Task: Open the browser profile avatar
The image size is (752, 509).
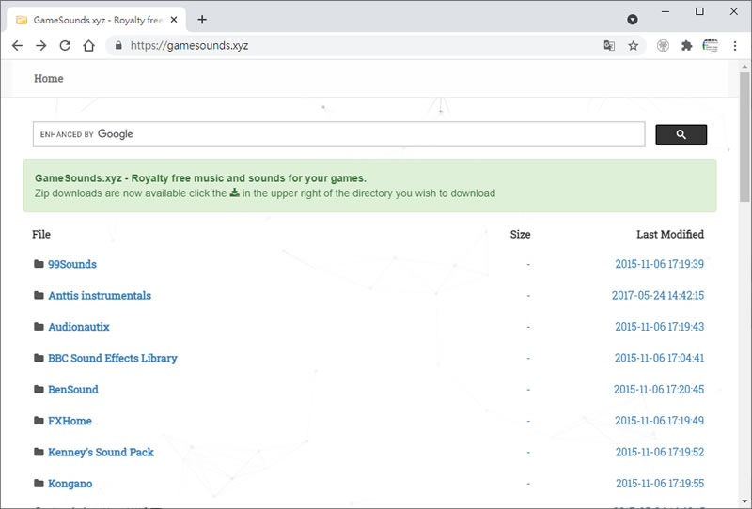Action: (x=711, y=45)
